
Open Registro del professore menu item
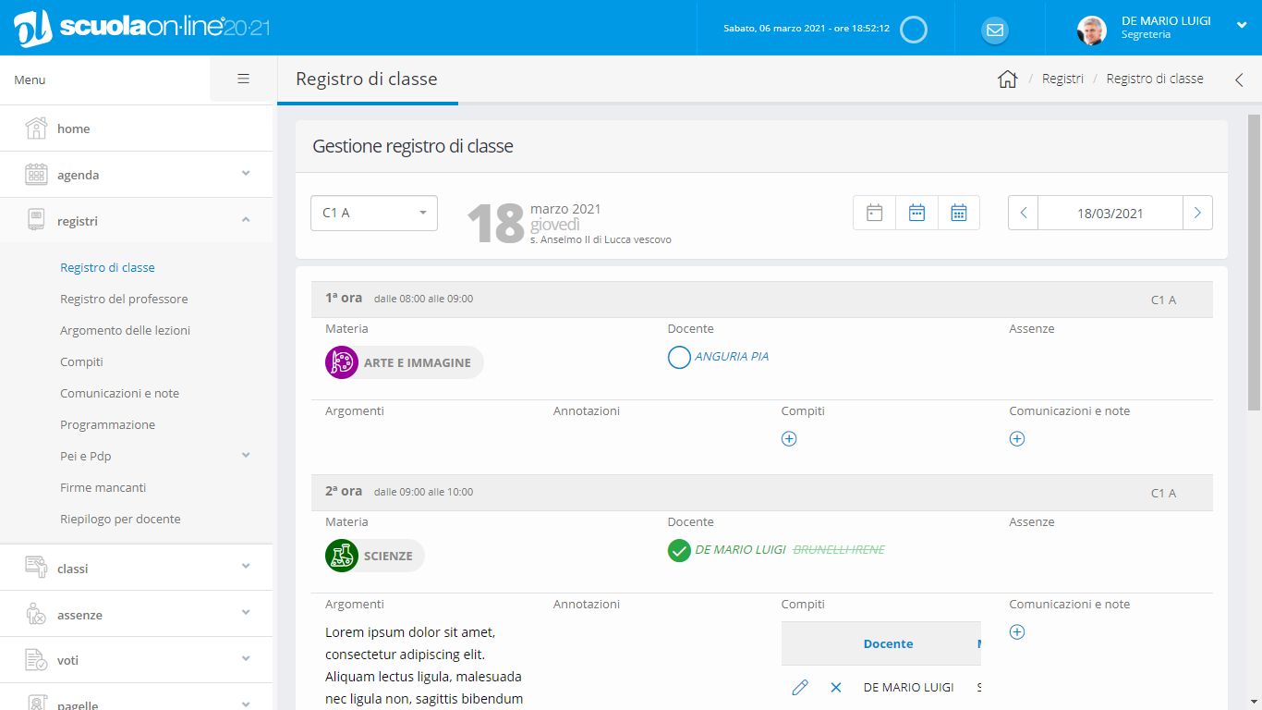coord(124,299)
